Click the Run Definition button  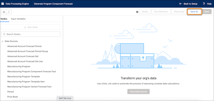point(161,12)
